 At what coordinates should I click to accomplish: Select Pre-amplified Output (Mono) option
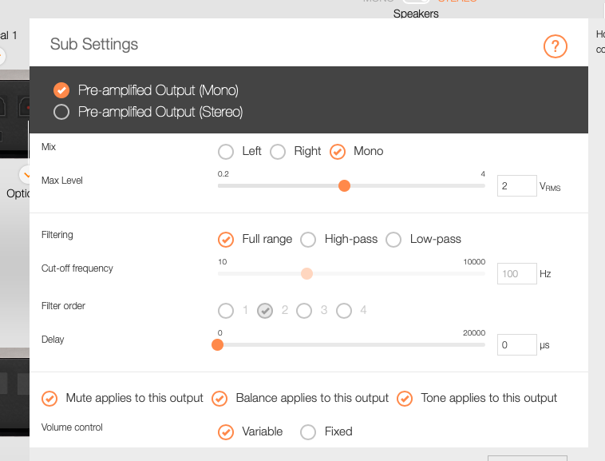(61, 90)
